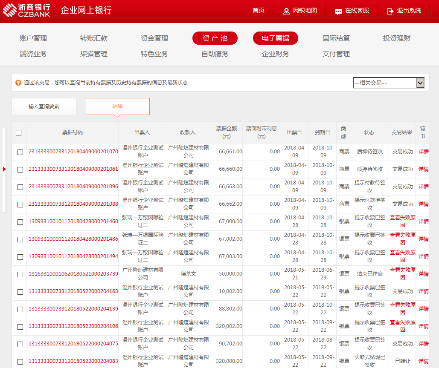
Task: Toggle the select-all checkbox in table header
Action: tap(19, 133)
